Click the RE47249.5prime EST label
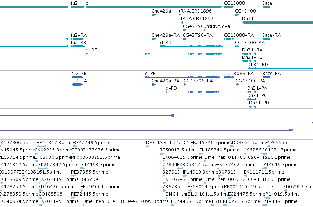313x207 pixels. point(92,143)
